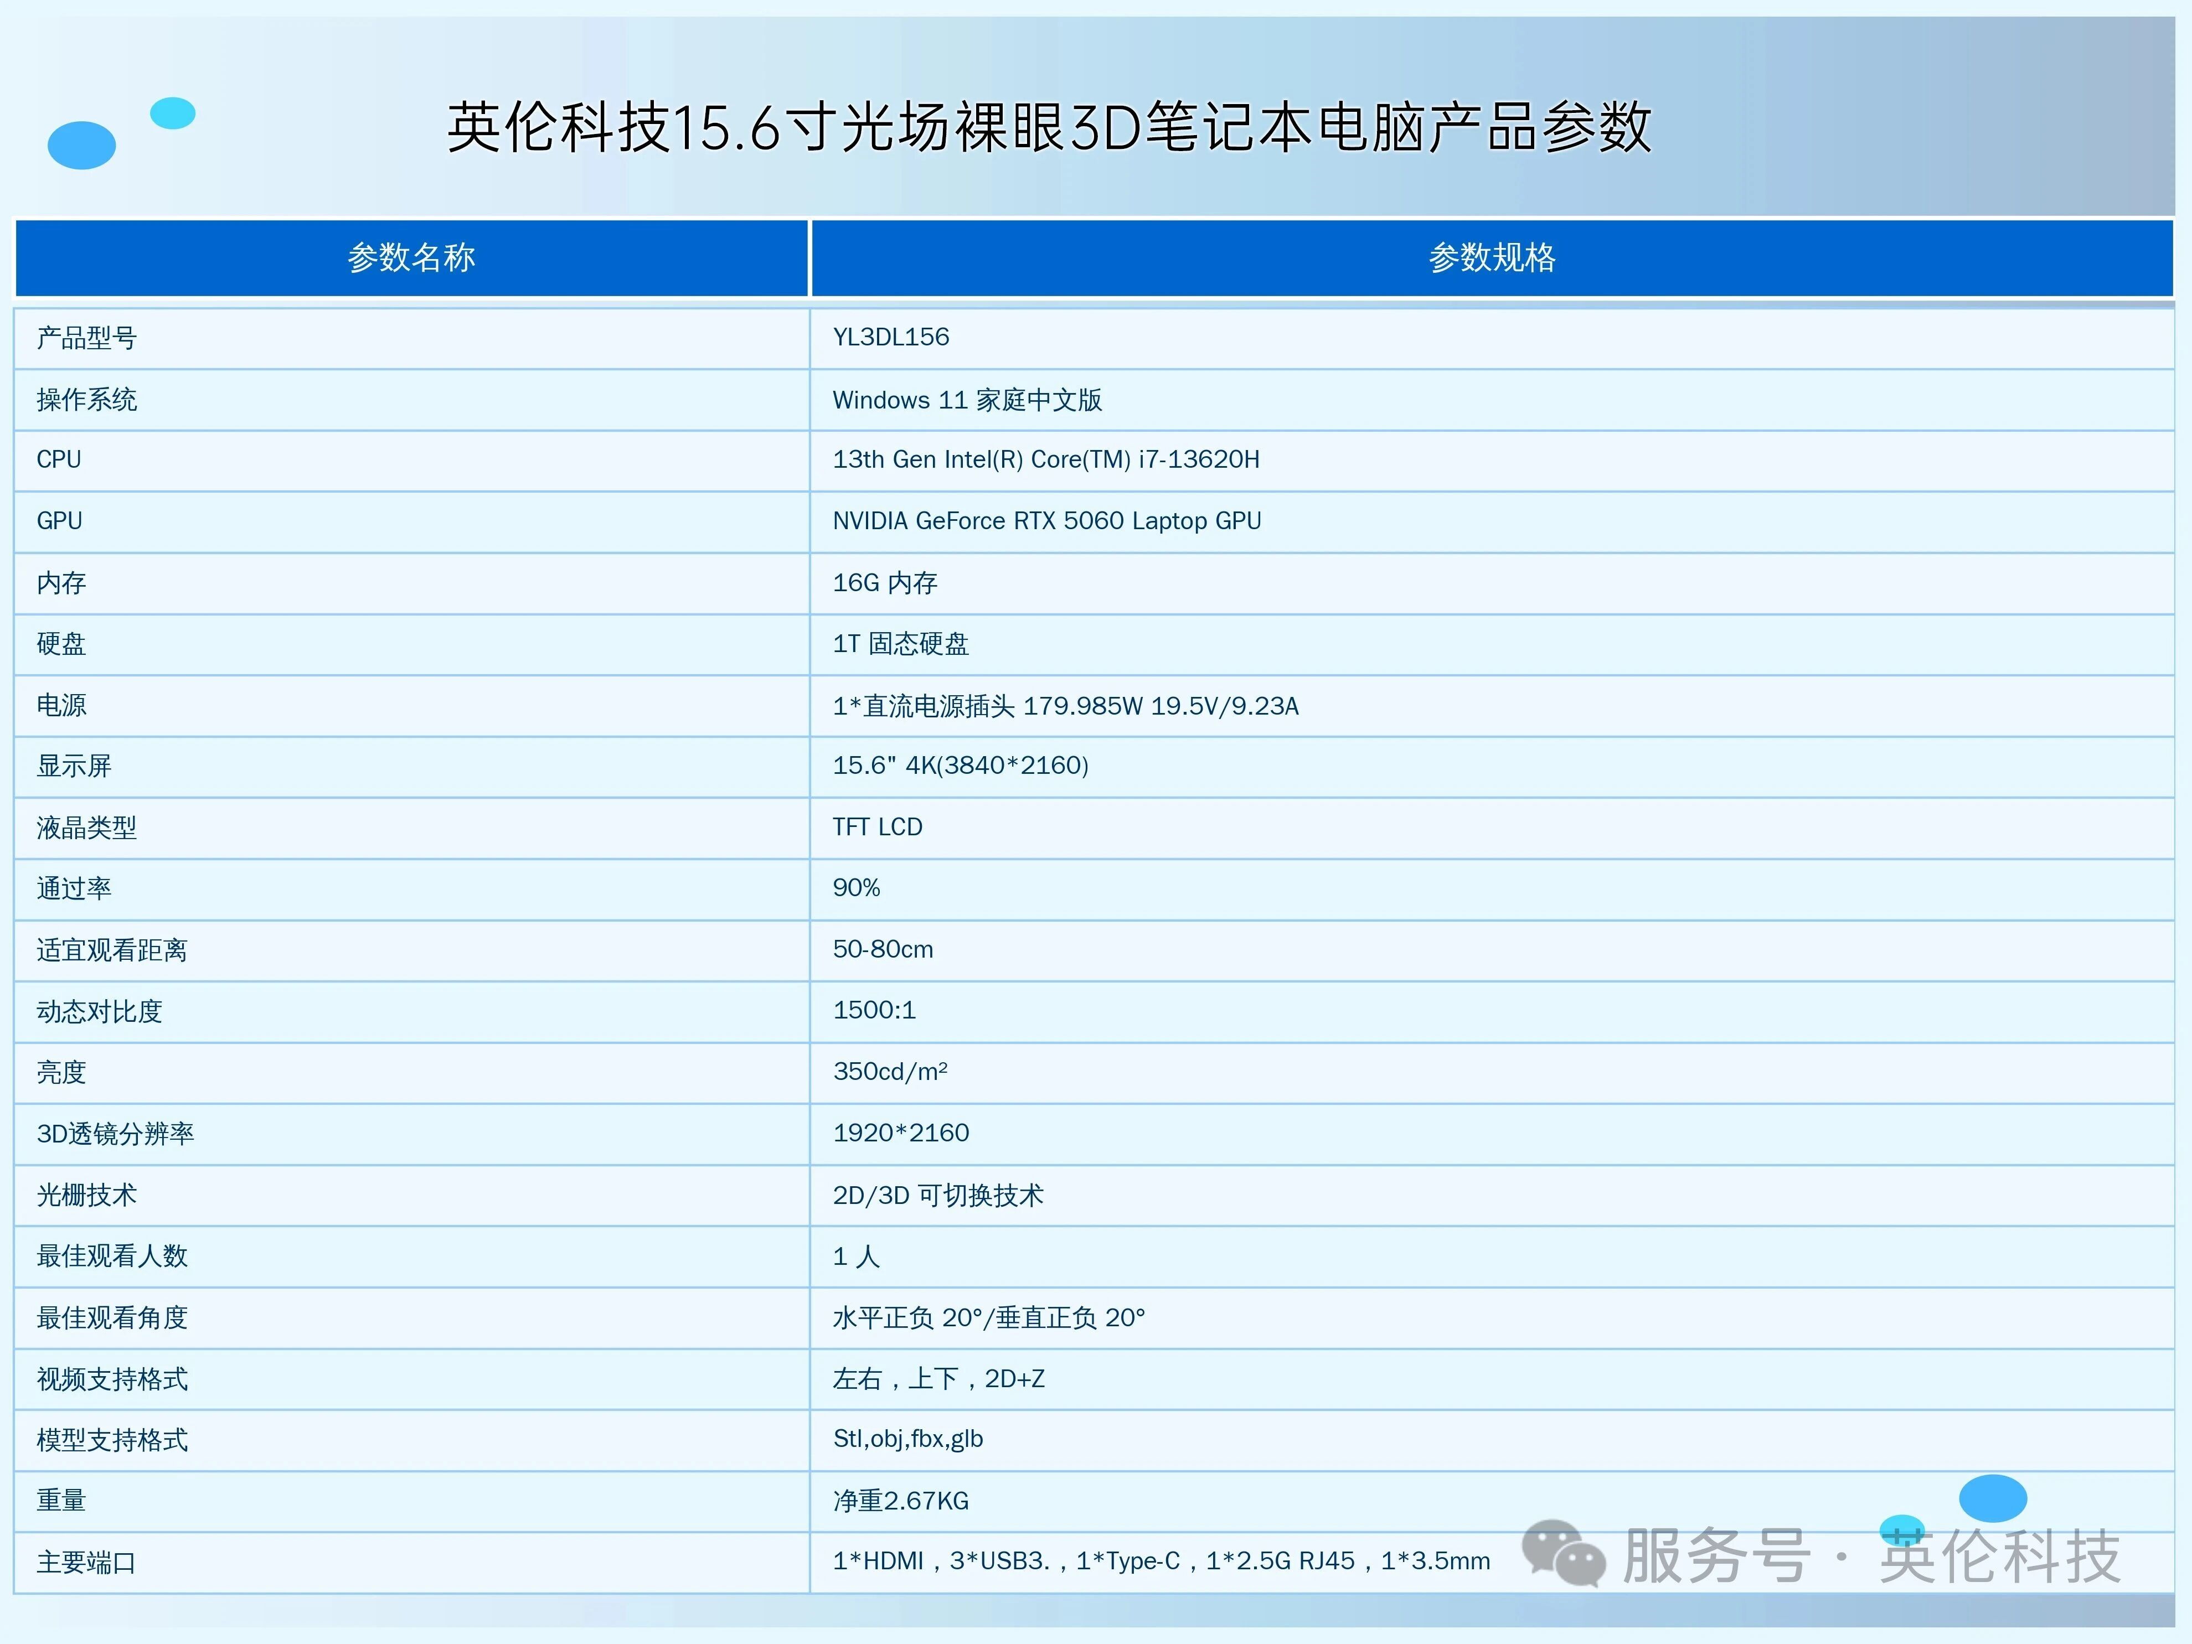Click the CPU row label
2192x1644 pixels.
59,460
